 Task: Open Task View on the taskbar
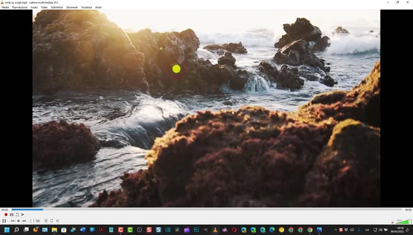point(26,230)
